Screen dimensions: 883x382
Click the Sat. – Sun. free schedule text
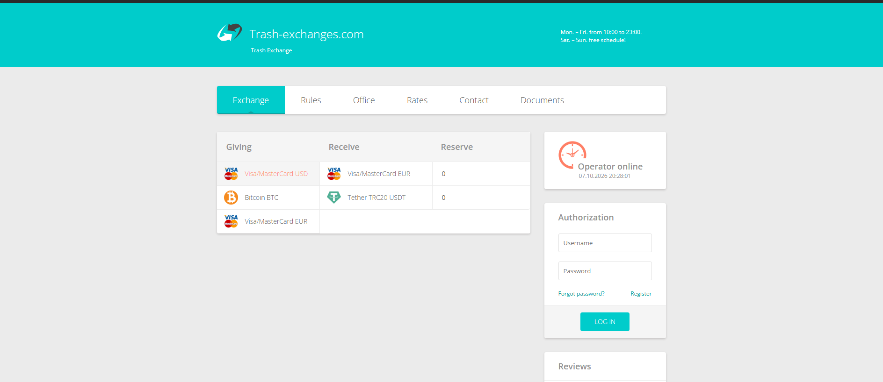point(593,40)
